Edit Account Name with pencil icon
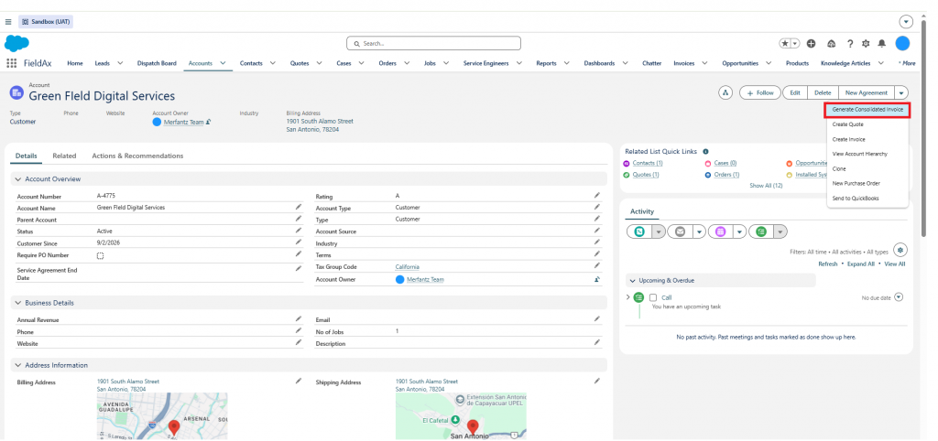 click(x=299, y=207)
